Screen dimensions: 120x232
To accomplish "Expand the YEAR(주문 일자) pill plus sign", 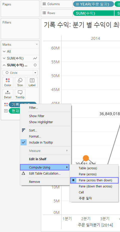I will (x=77, y=4).
